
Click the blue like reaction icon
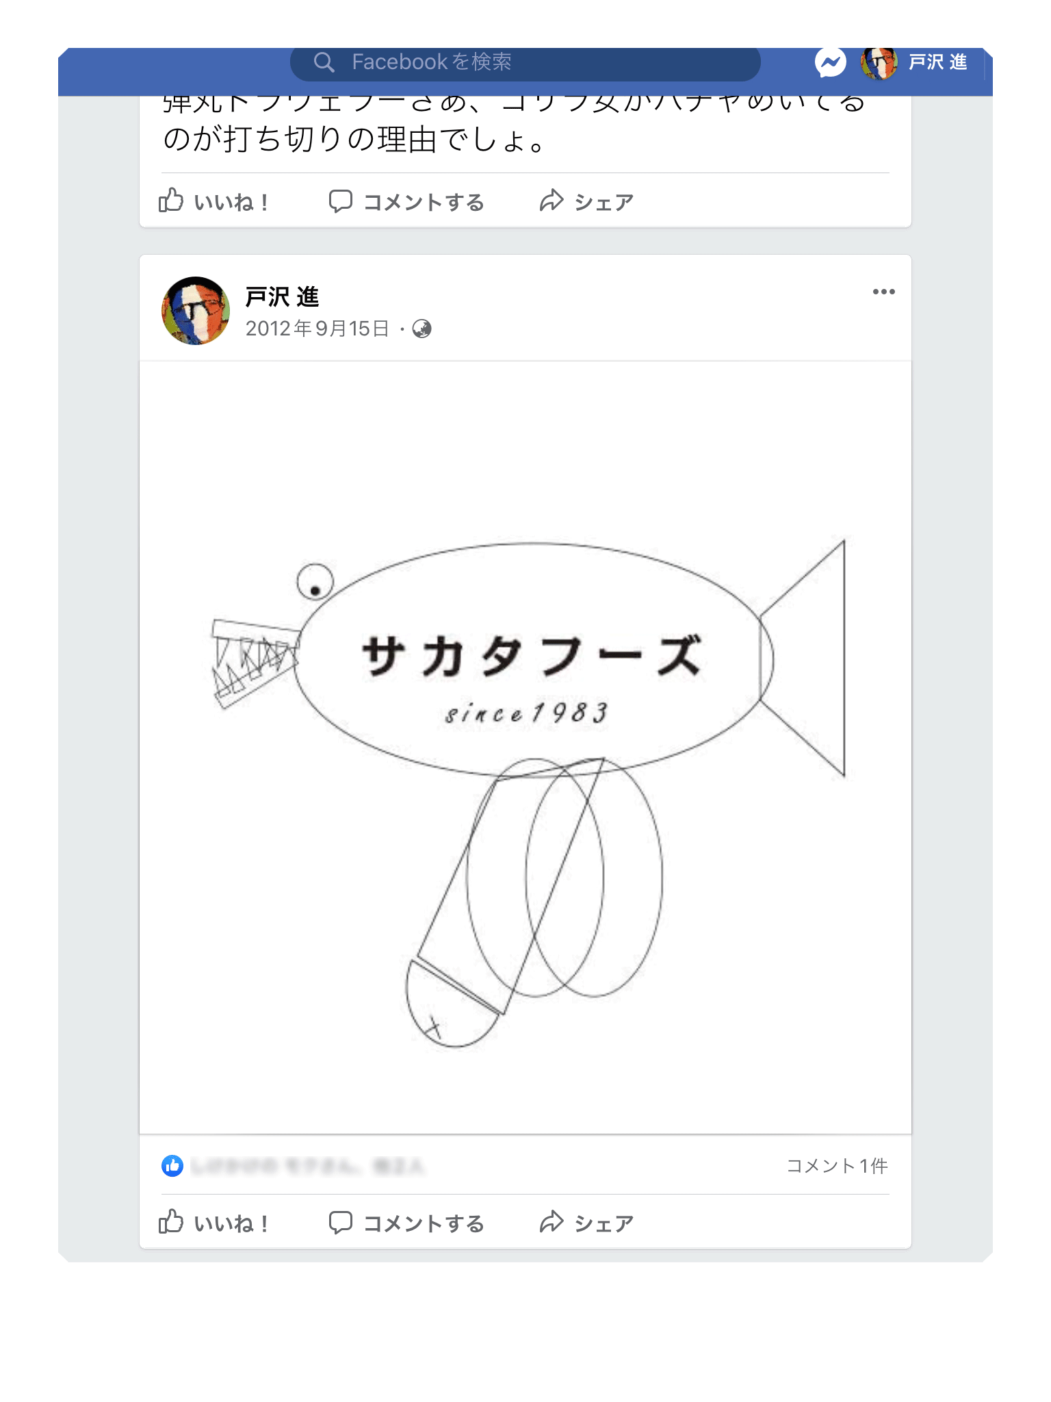coord(172,1165)
